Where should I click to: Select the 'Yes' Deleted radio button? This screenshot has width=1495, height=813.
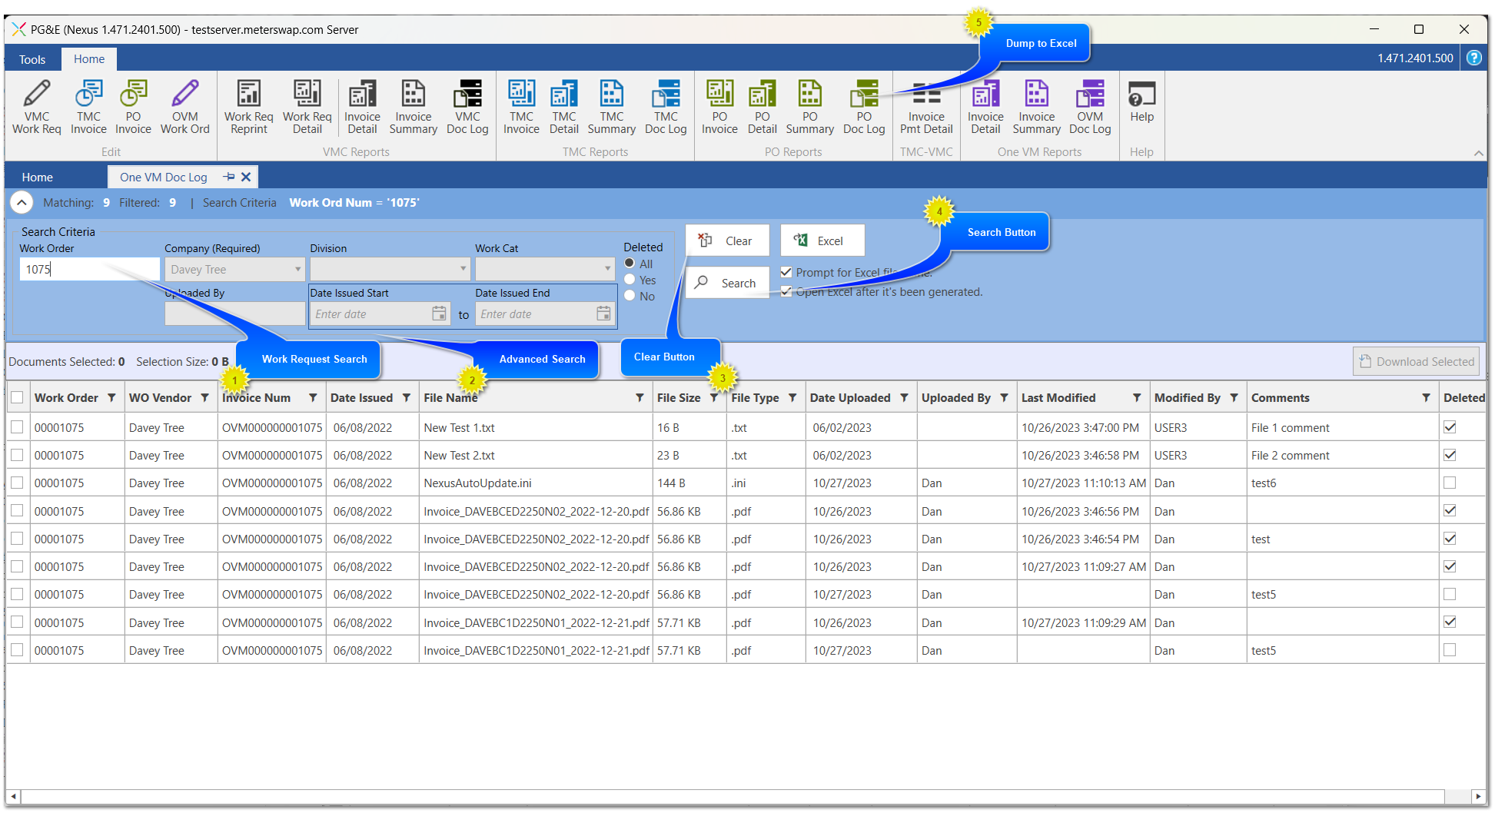click(630, 280)
